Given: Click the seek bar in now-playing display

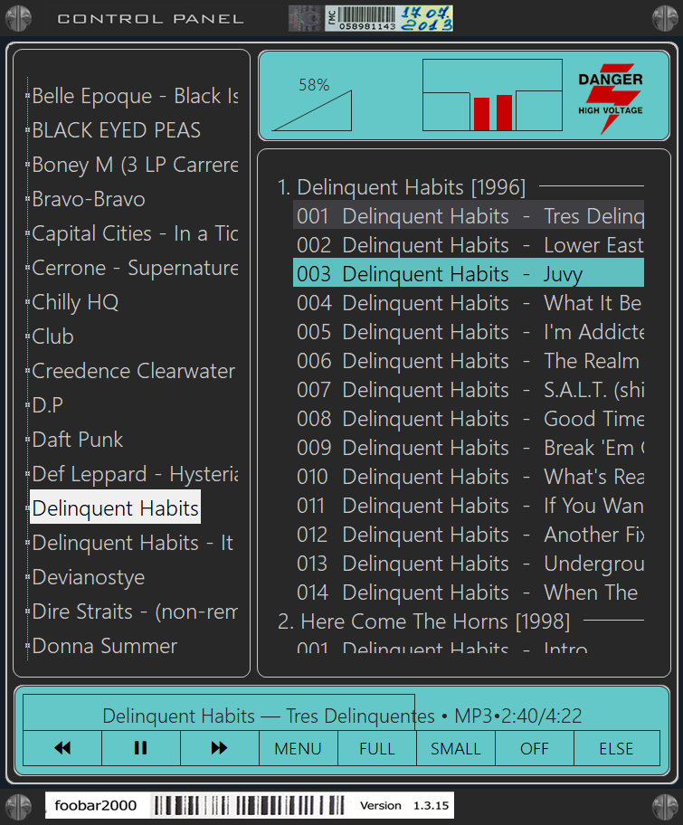Looking at the screenshot, I should click(342, 713).
